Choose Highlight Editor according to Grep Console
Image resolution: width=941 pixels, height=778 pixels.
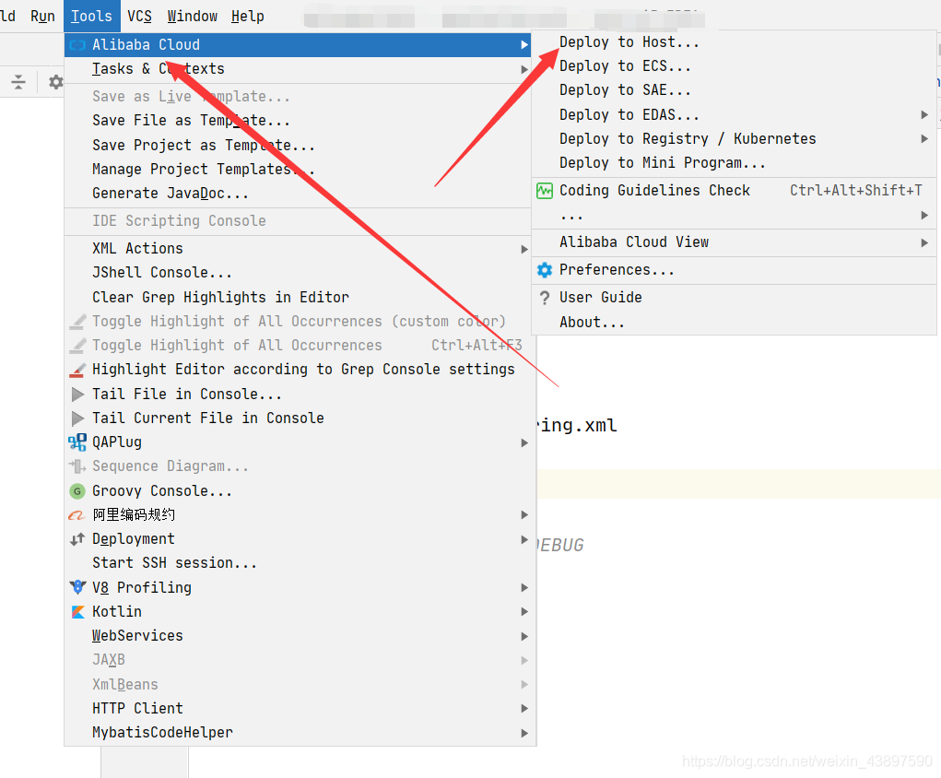(300, 370)
